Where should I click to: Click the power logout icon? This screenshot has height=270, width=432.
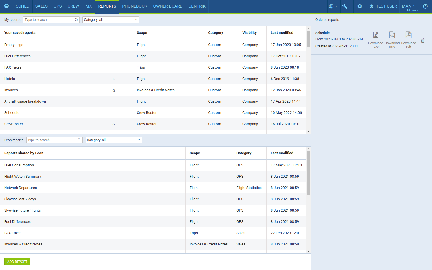tap(425, 6)
